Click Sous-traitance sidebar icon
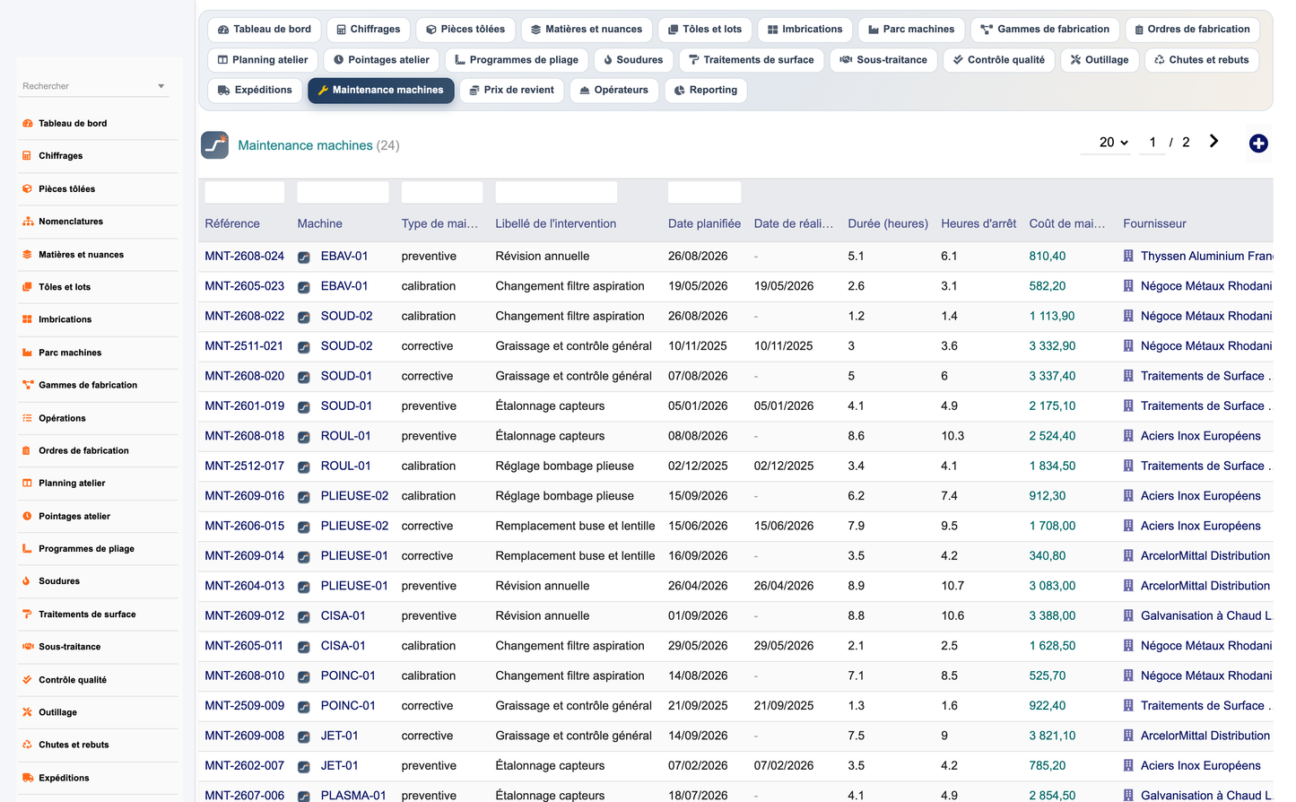1296x802 pixels. tap(28, 647)
